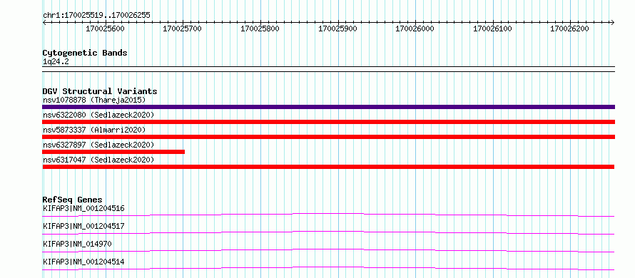Click the magenta NM_001204517 transcript line
Image resolution: width=635 pixels, height=278 pixels.
click(328, 232)
